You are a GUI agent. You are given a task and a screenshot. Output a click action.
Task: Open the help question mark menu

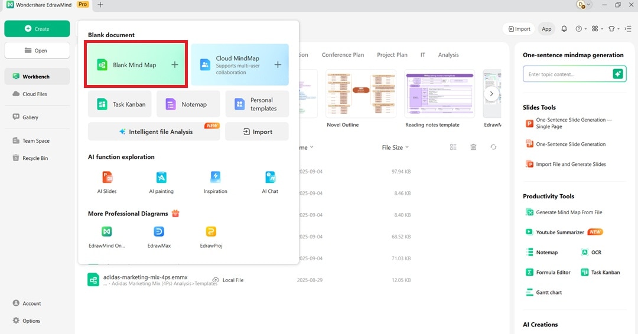point(581,29)
